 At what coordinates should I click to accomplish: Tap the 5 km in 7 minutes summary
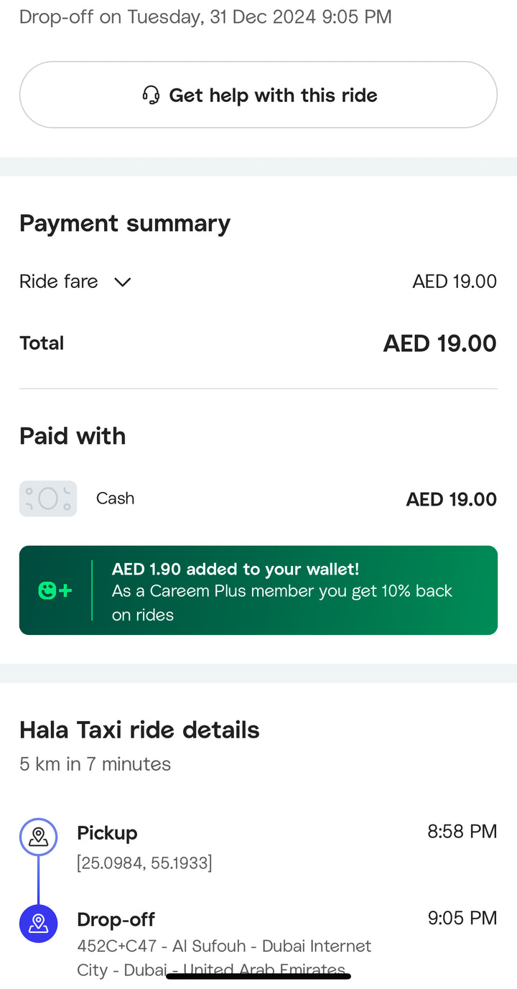click(95, 764)
